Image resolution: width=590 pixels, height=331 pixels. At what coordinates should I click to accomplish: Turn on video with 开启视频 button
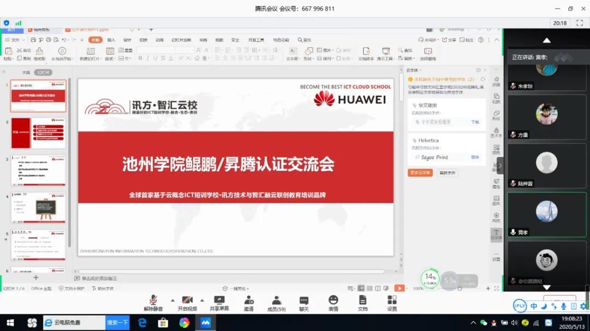pos(187,303)
